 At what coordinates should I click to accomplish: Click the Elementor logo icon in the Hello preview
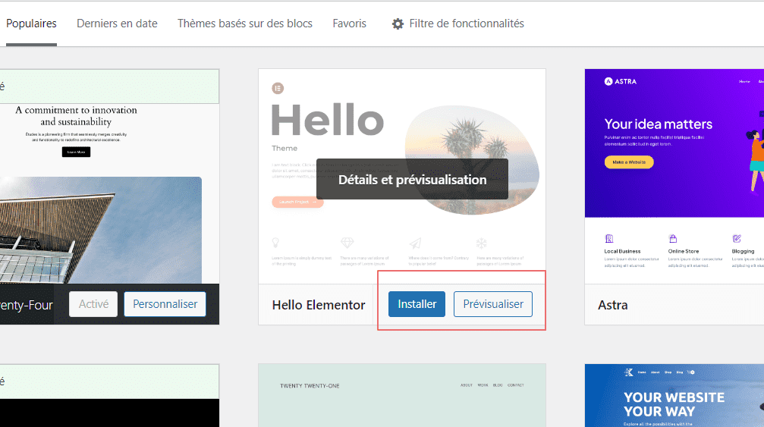(278, 88)
